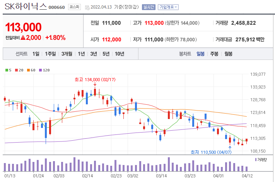Click the 최고 134,000 (02/17) chart marker
The image size is (275, 182).
point(95,80)
